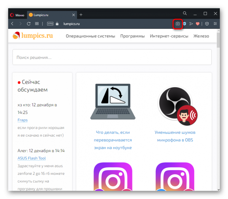228x199 pixels.
Task: Select comment text Здраствуйте у меня asus
Action: coord(40,166)
